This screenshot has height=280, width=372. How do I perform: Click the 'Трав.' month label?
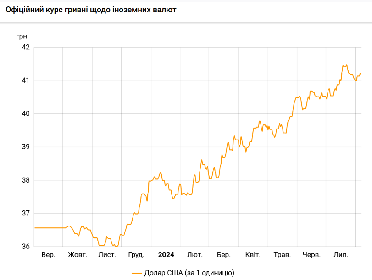pos(282,255)
